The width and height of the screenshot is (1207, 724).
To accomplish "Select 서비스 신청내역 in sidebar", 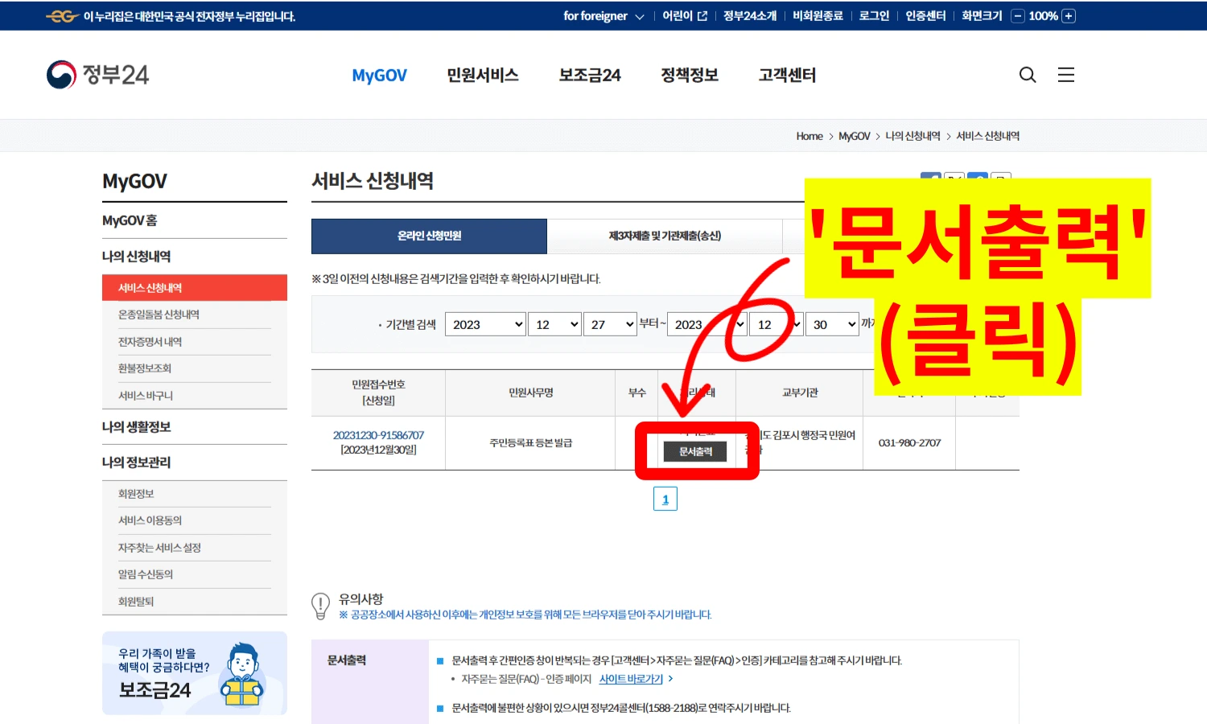I will (195, 288).
